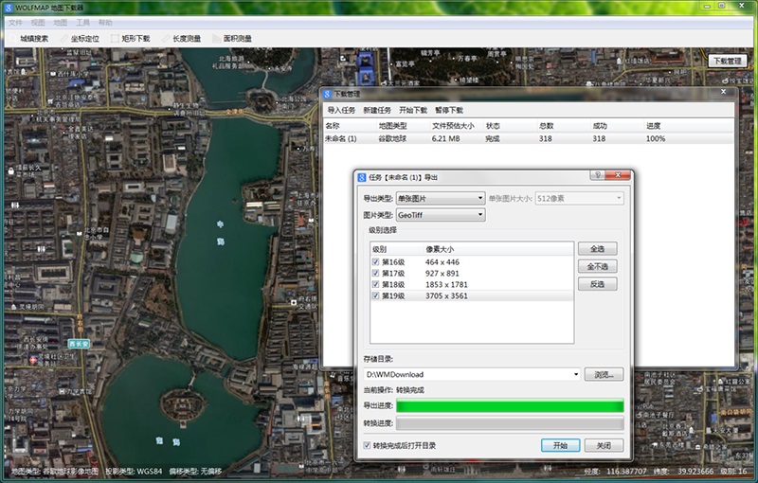Expand the 图片类型 GeoTiff dropdown
The image size is (758, 483).
click(x=441, y=215)
